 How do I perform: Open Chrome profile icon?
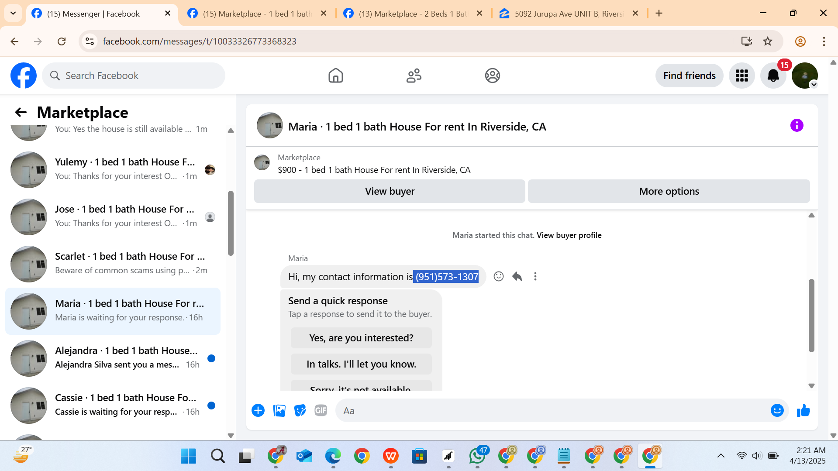point(800,41)
